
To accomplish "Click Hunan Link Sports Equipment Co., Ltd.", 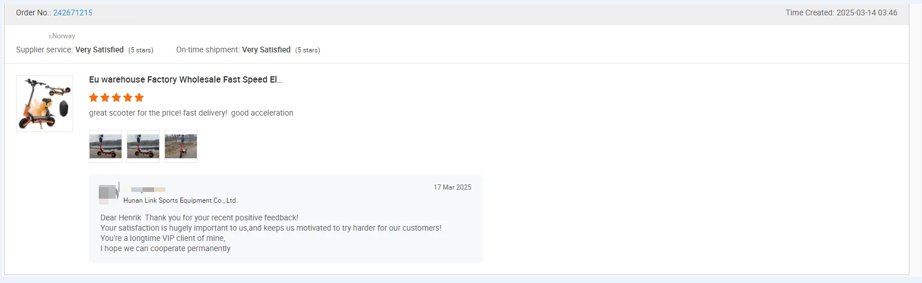I will (180, 200).
